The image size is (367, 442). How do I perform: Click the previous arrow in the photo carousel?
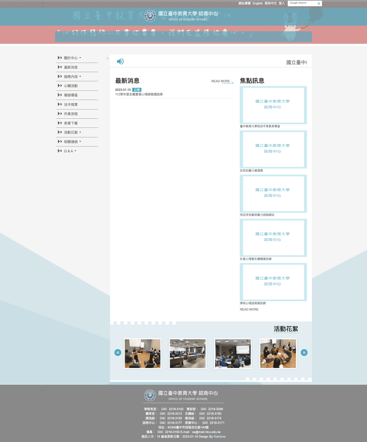[x=118, y=353]
